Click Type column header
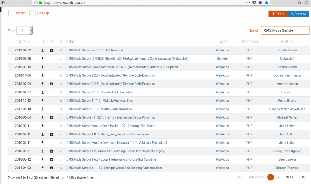The height and width of the screenshot is (184, 311). (x=222, y=42)
